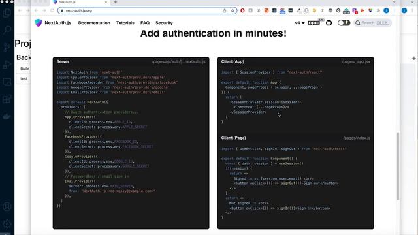Click the purple extension with red badge
Image resolution: width=418 pixels, height=235 pixels.
pos(355,11)
